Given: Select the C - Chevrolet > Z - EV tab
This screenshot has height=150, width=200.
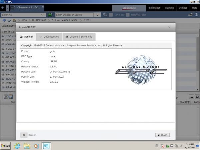Looking at the screenshot, I should coord(27,8).
